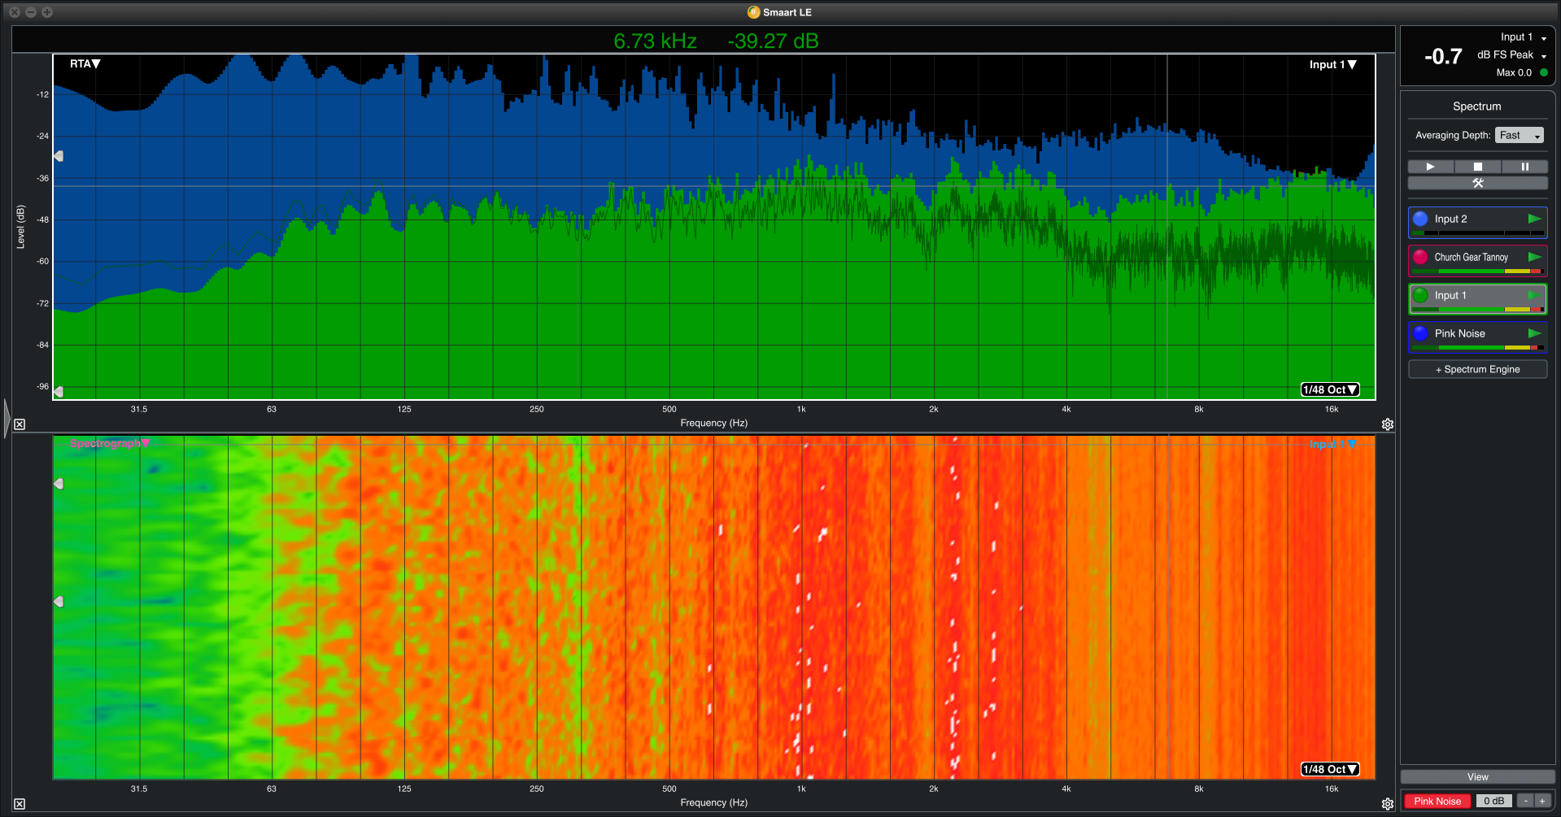Close the RTA graph pane with X icon
Screen dimensions: 1561x817
(20, 424)
